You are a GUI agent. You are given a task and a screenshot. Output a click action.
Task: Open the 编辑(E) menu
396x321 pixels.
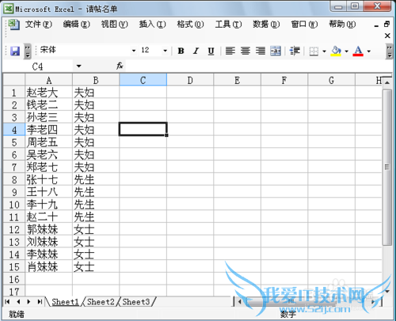[77, 25]
